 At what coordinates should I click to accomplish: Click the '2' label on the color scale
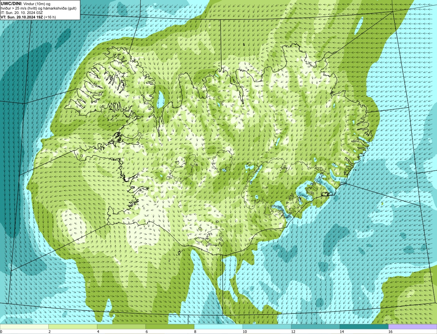[x=50, y=332]
